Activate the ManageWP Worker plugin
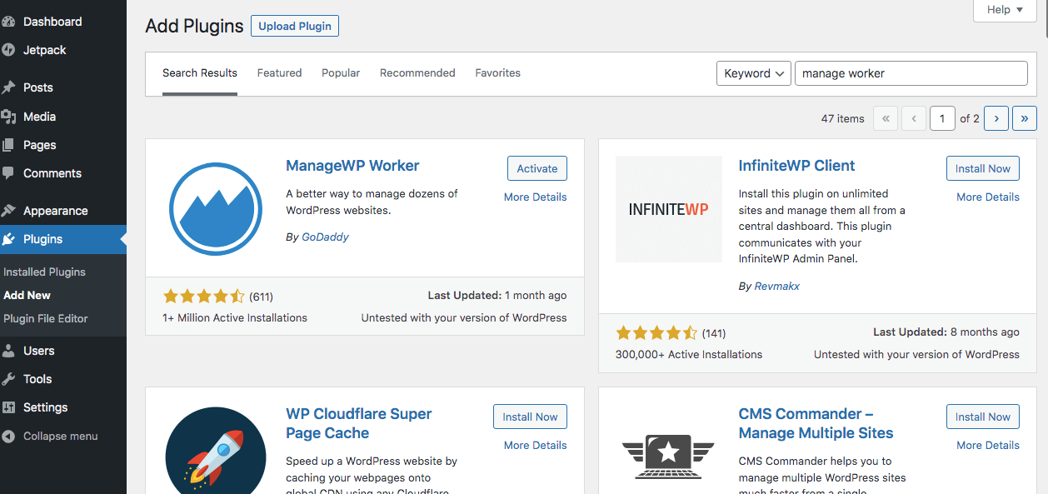This screenshot has width=1048, height=494. pos(536,168)
